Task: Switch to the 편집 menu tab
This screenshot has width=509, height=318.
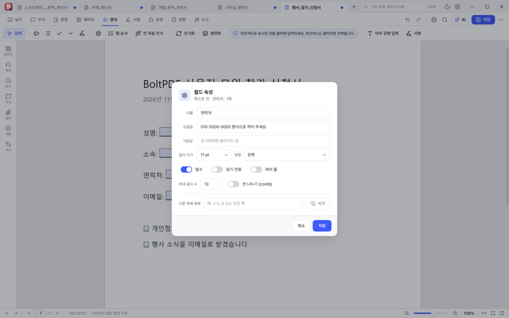Action: coord(61,20)
